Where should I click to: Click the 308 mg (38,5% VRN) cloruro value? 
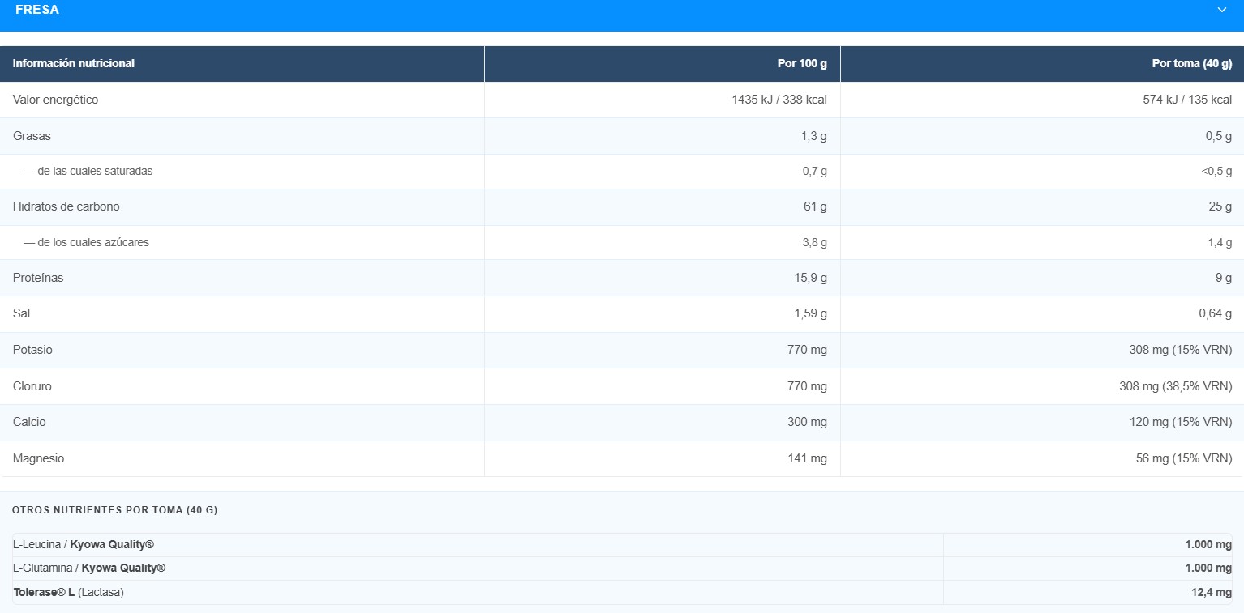tap(1175, 386)
